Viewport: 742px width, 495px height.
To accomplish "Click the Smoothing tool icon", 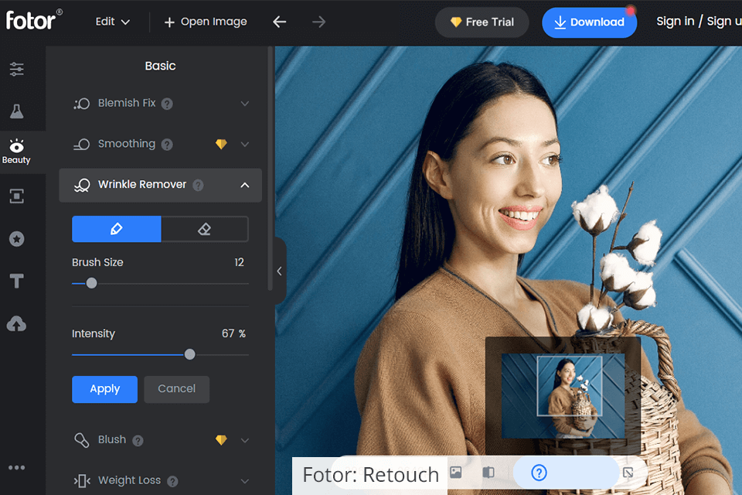I will (x=82, y=145).
